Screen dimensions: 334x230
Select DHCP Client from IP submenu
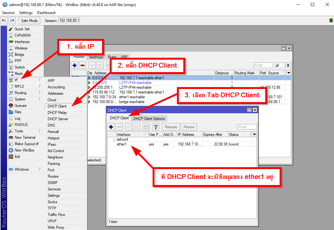click(66, 106)
